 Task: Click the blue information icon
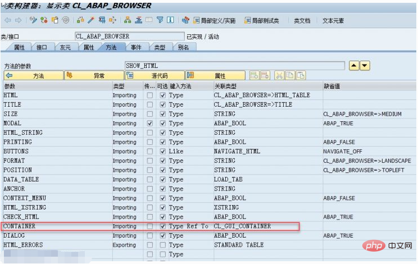point(170,20)
